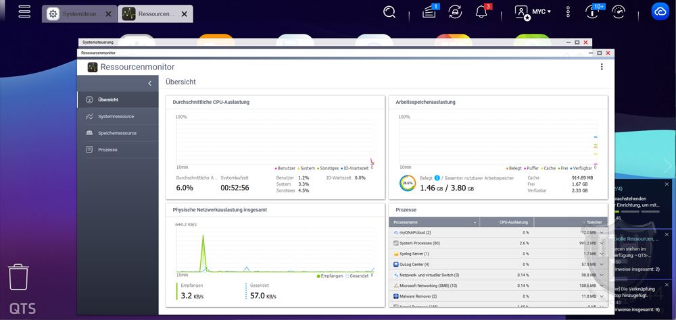Dismiss the top notification card
Image resolution: width=676 pixels, height=320 pixels.
point(667,184)
